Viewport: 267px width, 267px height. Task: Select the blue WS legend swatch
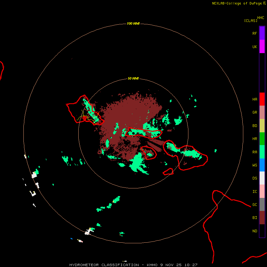262,165
